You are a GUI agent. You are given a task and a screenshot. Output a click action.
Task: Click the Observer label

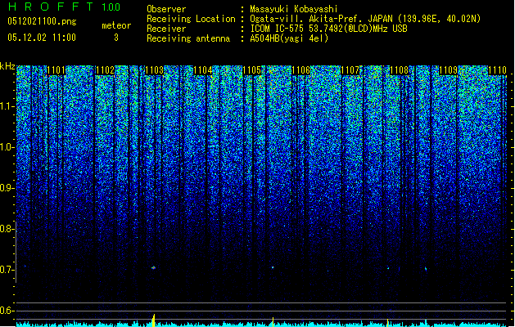[x=166, y=9]
